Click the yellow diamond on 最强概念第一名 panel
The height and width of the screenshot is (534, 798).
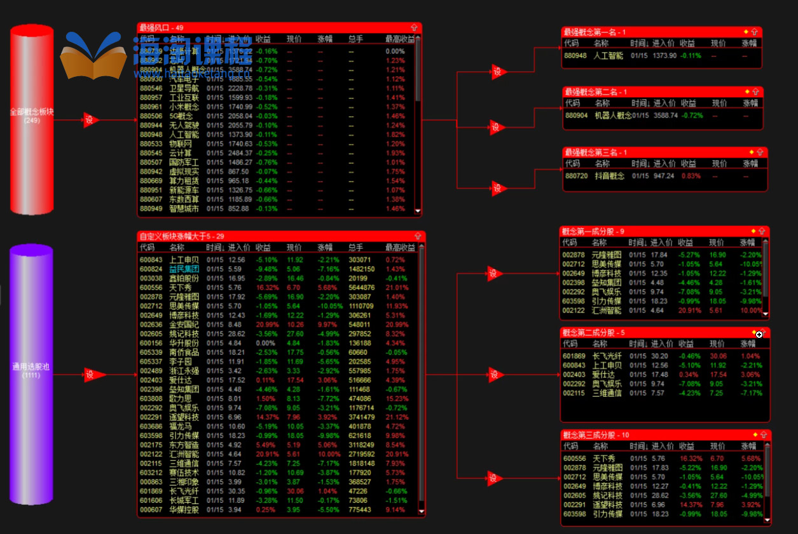[746, 31]
